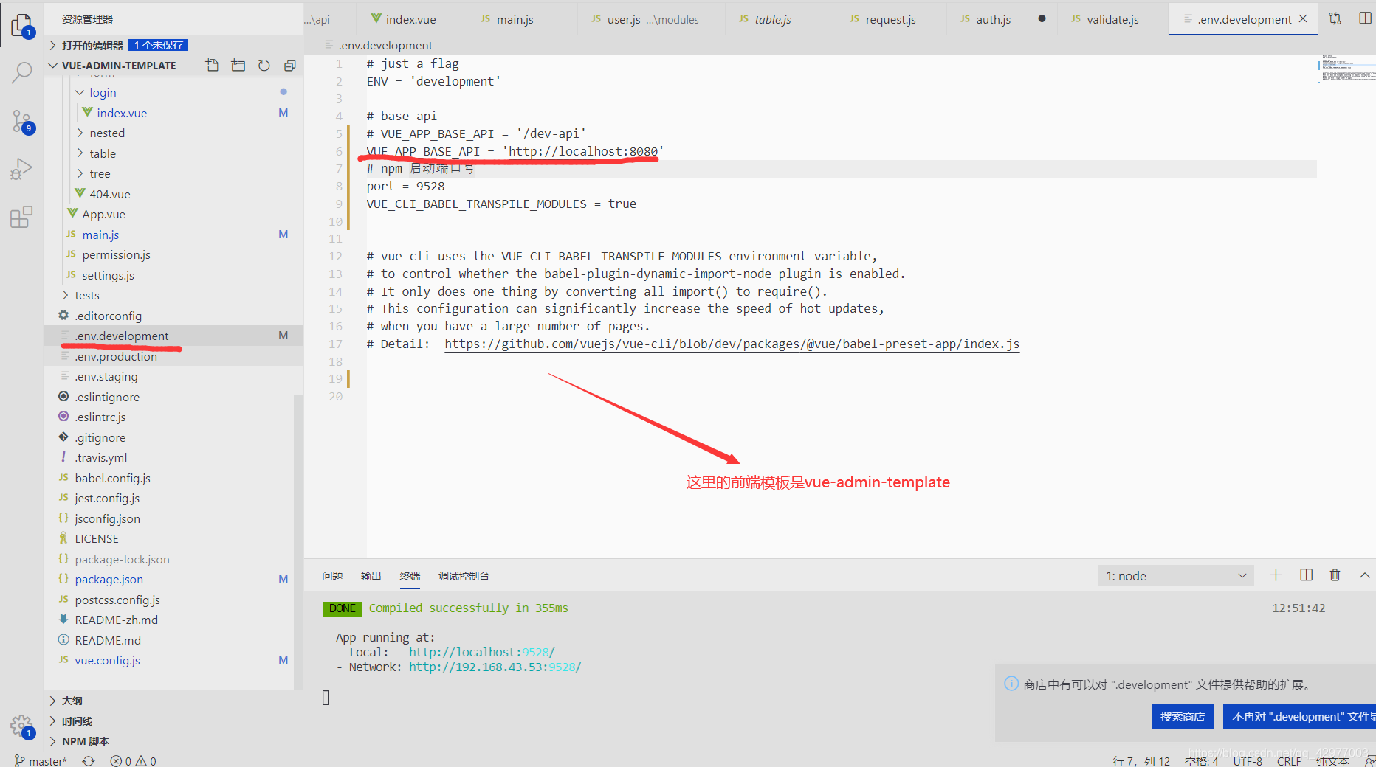
Task: Open errors and warnings count in status bar
Action: [x=133, y=760]
